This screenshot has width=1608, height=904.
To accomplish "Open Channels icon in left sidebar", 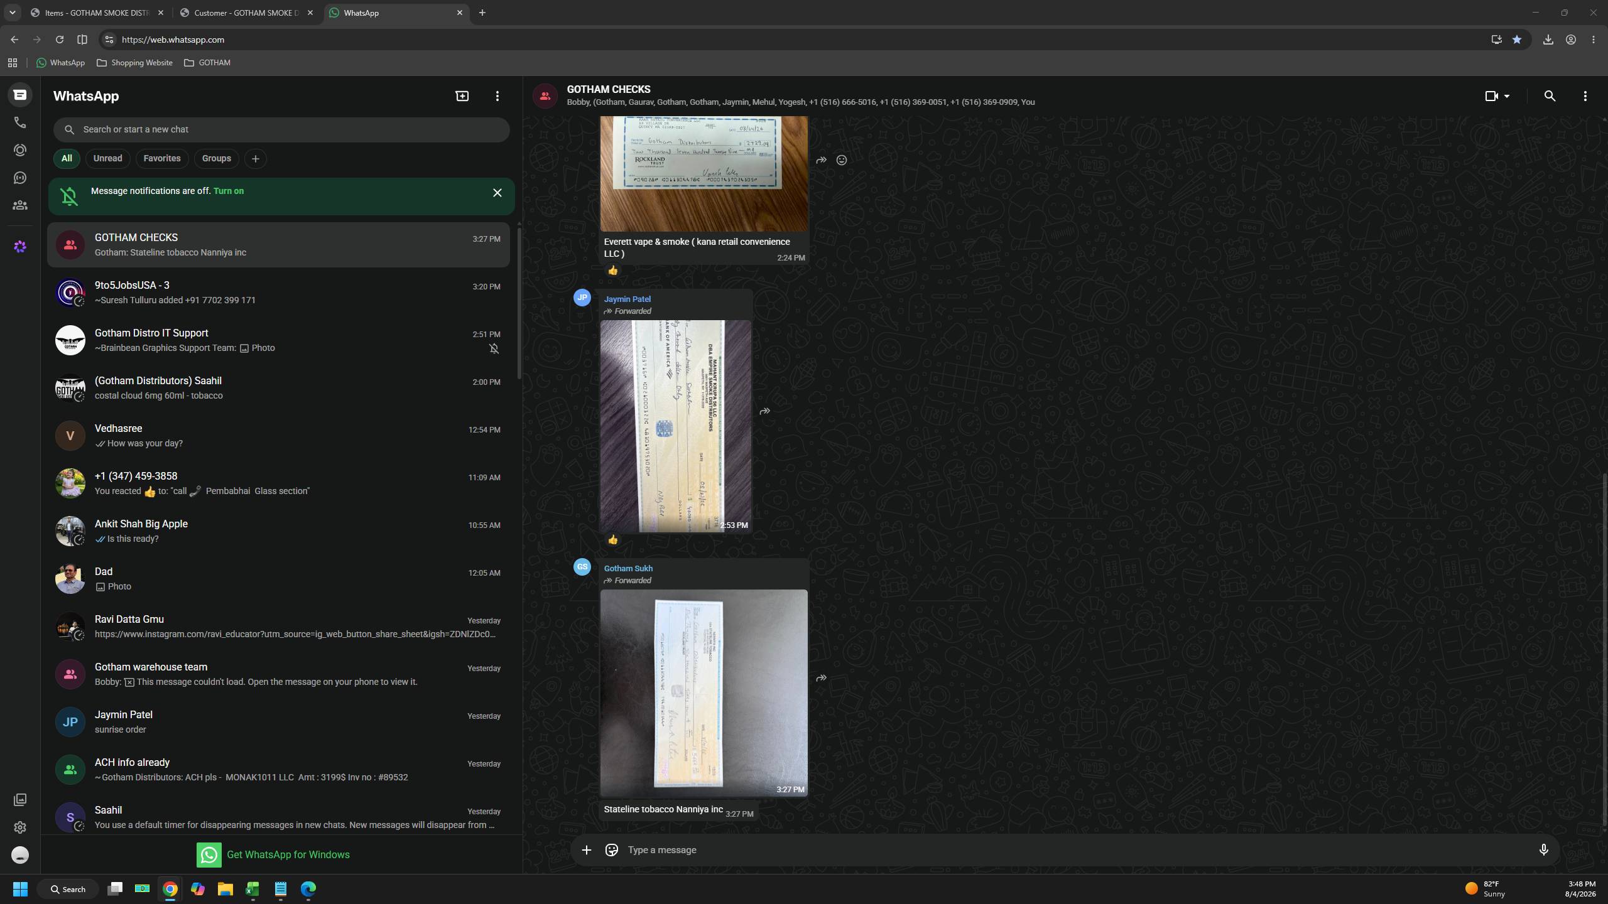I will pyautogui.click(x=20, y=178).
